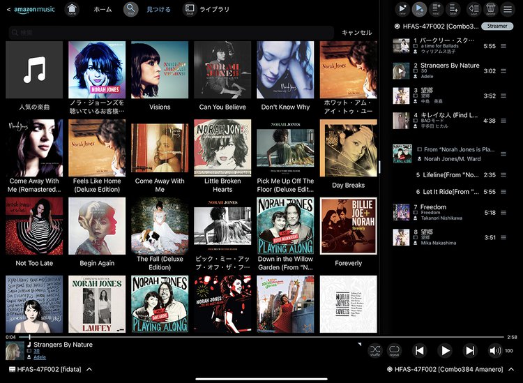Image resolution: width=523 pixels, height=383 pixels.
Task: Delete the queue using trash icon
Action: (x=490, y=9)
